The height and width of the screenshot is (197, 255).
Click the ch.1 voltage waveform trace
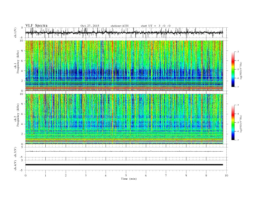[x=124, y=33]
